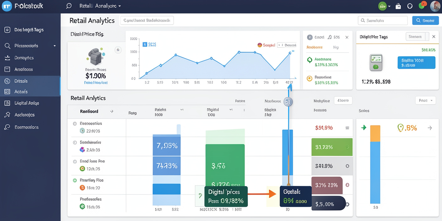Select radio button beside Beaneesnios row
442x221 pixels.
75,124
